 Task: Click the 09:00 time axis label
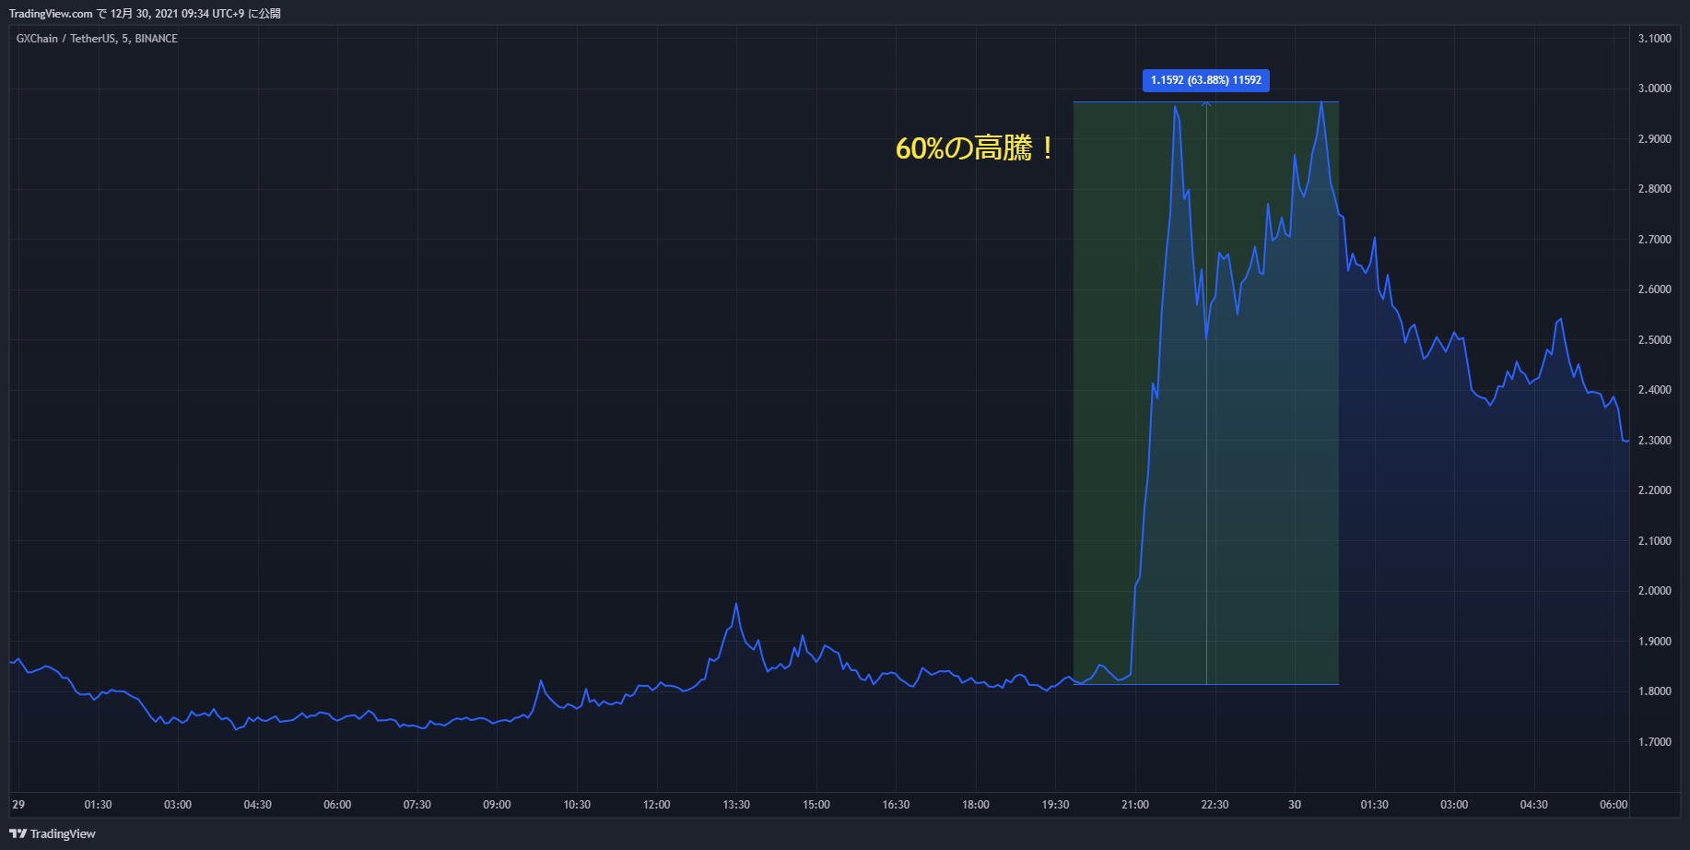pos(497,805)
